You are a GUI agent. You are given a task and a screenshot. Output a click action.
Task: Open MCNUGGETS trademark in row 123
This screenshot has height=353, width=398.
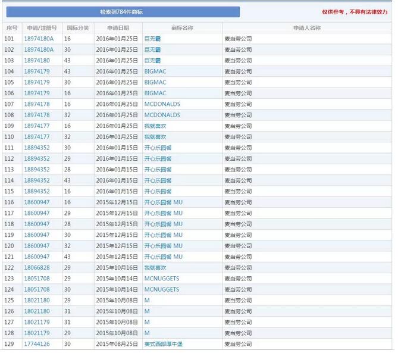pyautogui.click(x=162, y=279)
